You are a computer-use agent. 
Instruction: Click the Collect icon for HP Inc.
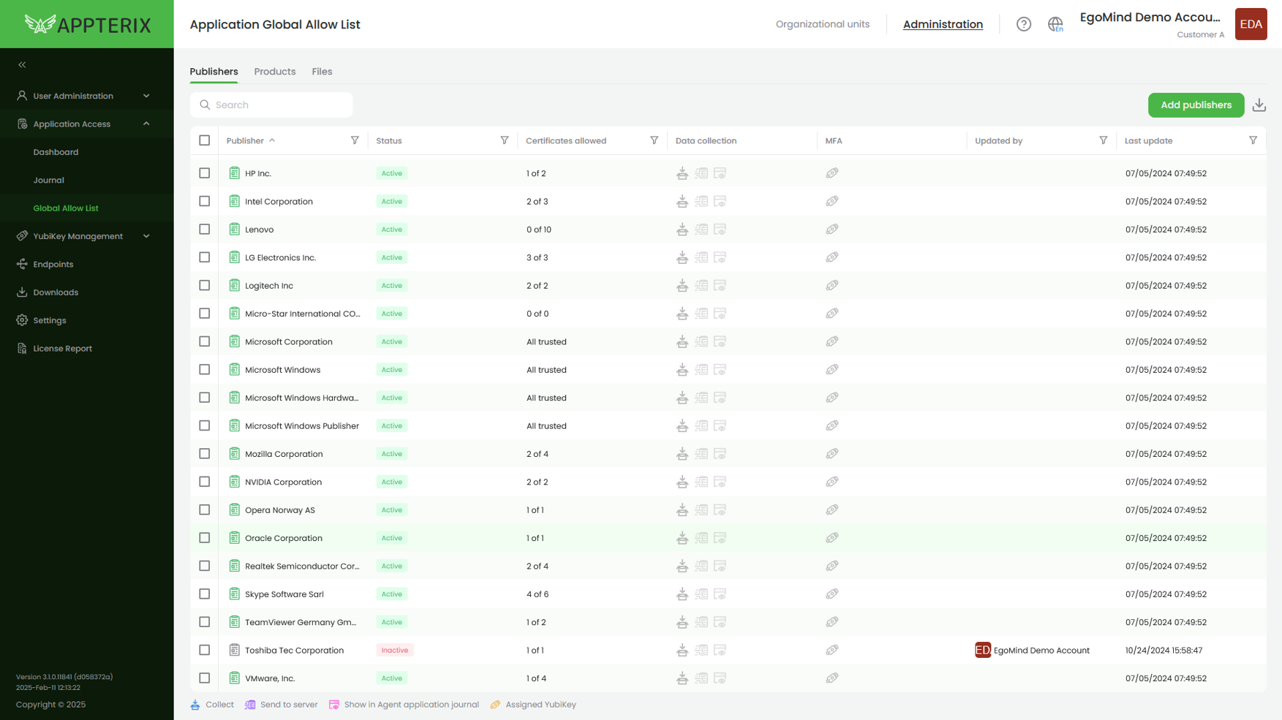(682, 173)
